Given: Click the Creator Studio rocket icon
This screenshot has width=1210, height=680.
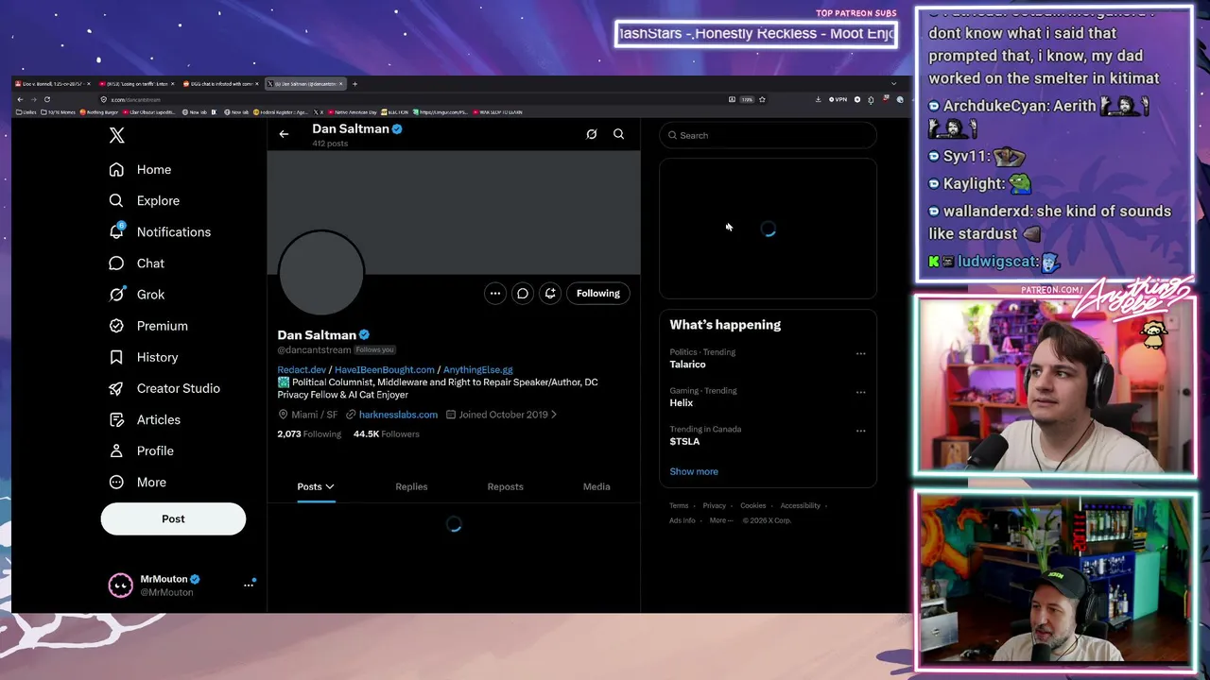Looking at the screenshot, I should [x=116, y=388].
